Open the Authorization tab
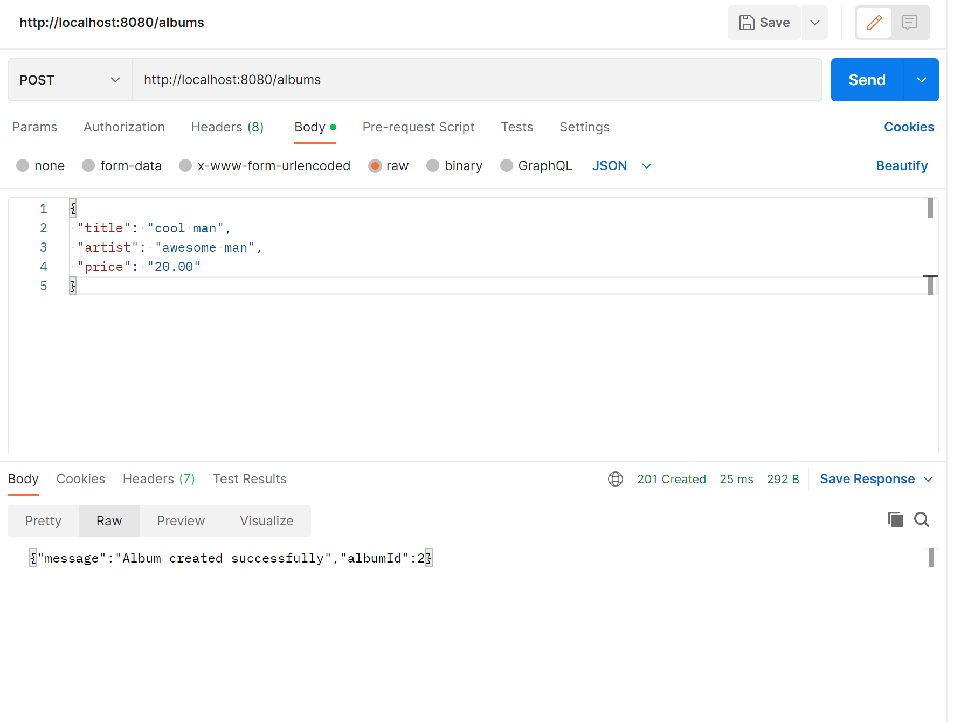This screenshot has width=954, height=722. coord(124,127)
